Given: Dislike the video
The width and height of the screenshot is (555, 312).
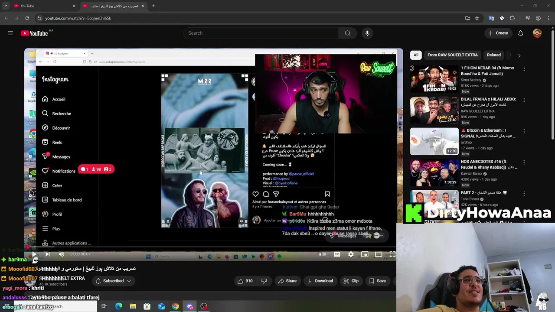Looking at the screenshot, I should (264, 281).
